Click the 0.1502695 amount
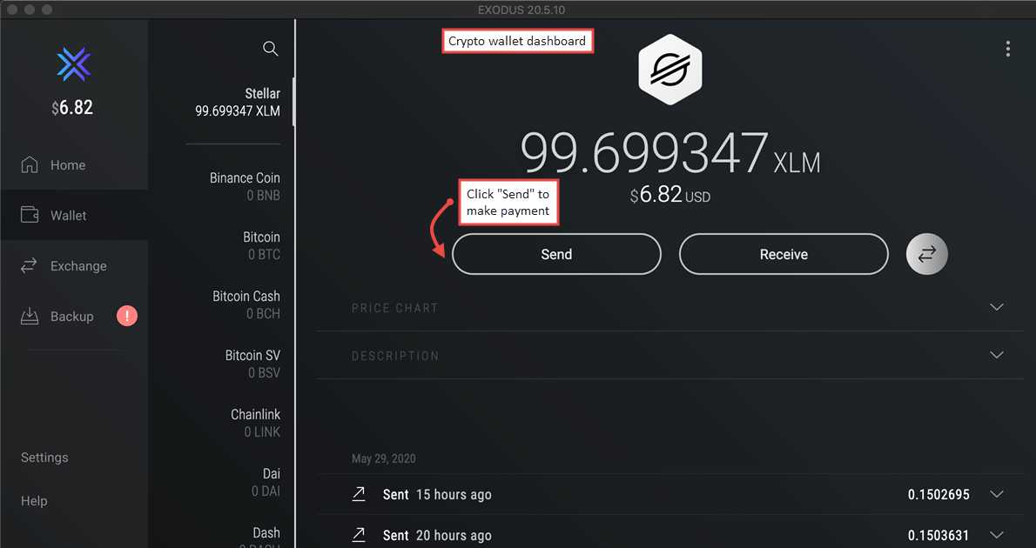1036x548 pixels. point(938,495)
